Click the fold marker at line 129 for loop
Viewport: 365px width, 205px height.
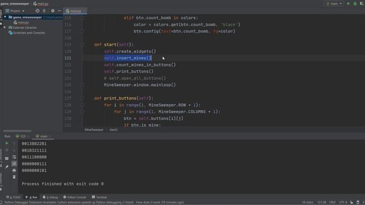(82, 112)
